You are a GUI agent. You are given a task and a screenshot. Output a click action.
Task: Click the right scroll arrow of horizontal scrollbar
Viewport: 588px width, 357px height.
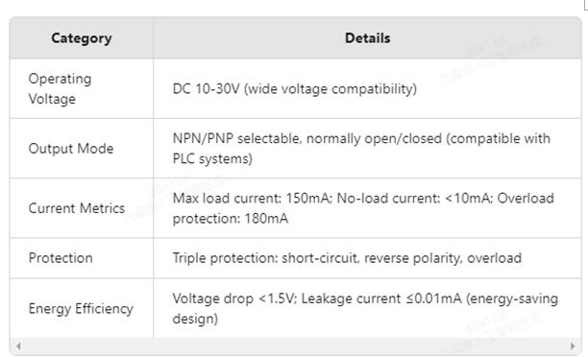pos(573,346)
